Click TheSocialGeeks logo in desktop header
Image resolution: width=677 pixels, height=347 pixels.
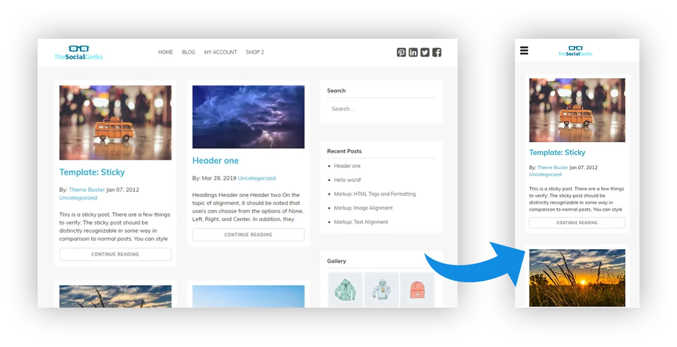point(79,52)
